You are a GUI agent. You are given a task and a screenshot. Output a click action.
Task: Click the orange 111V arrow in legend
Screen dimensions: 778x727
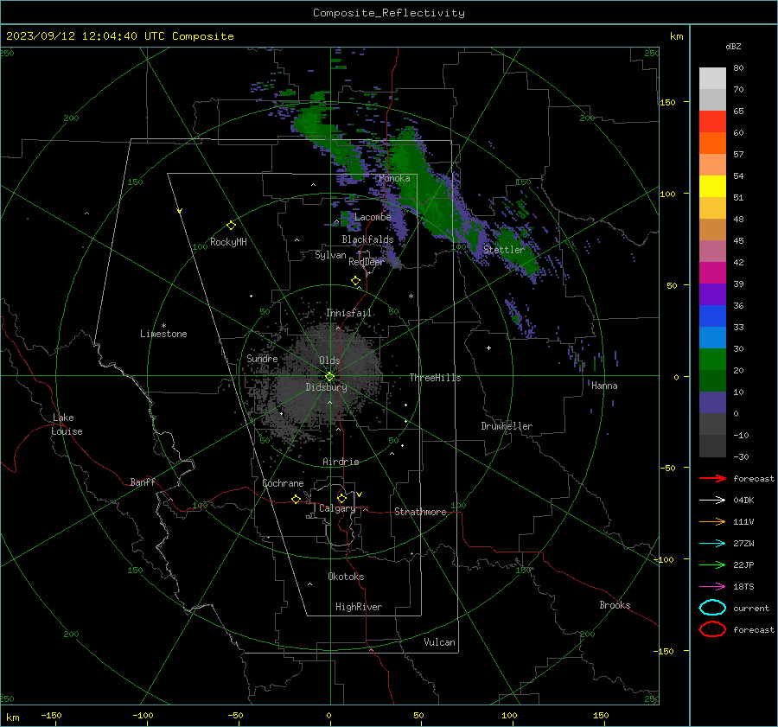[712, 521]
